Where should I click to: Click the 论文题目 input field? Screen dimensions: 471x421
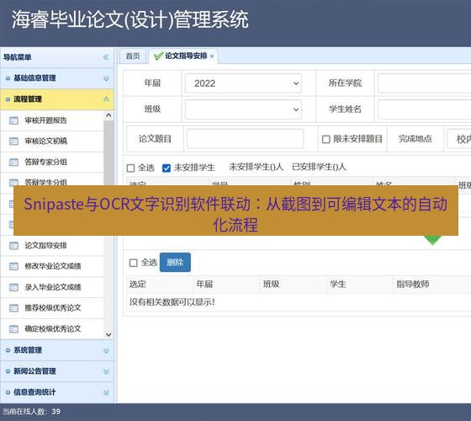tap(245, 139)
